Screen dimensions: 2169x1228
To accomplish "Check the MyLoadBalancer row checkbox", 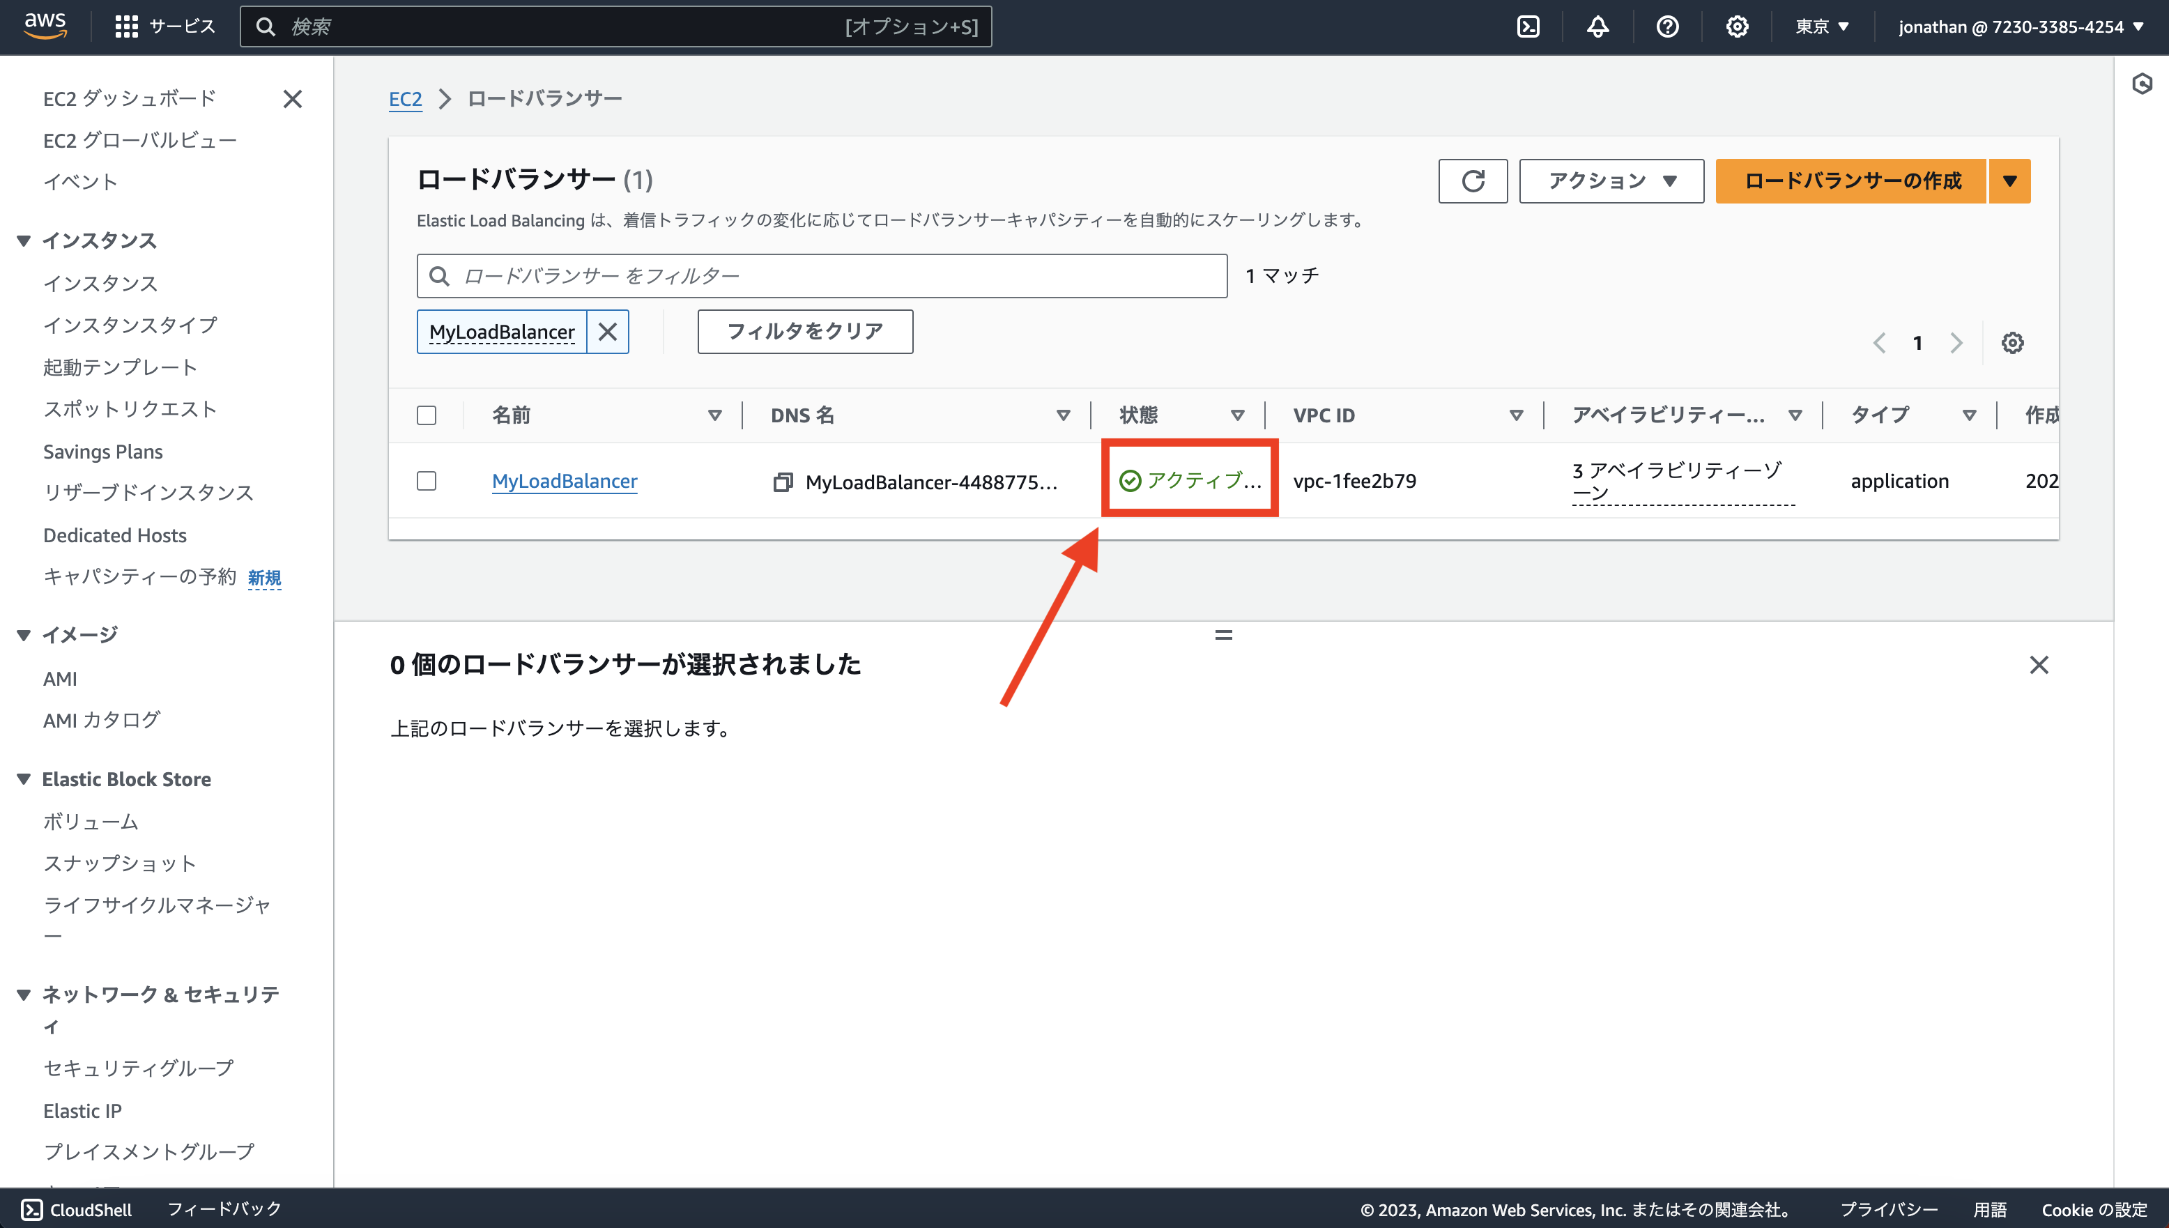I will point(426,481).
